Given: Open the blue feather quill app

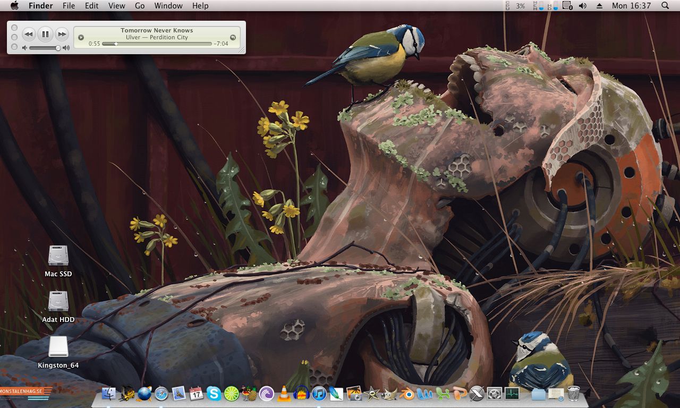Looking at the screenshot, I should click(337, 394).
